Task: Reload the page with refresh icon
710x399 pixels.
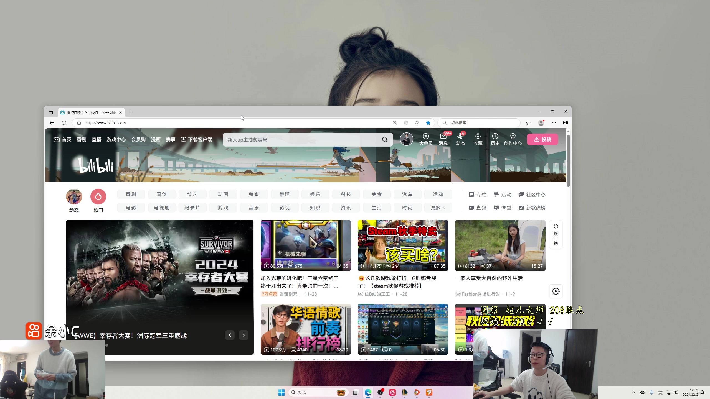Action: pos(64,123)
